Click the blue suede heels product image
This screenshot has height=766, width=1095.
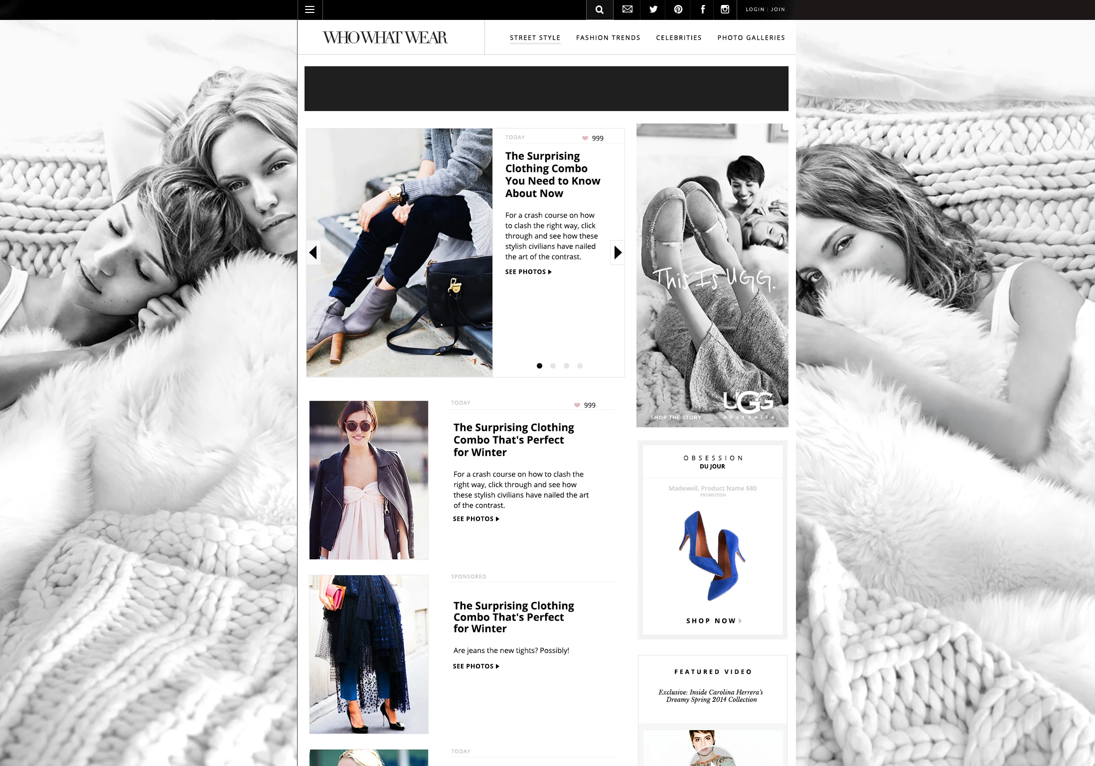tap(712, 555)
